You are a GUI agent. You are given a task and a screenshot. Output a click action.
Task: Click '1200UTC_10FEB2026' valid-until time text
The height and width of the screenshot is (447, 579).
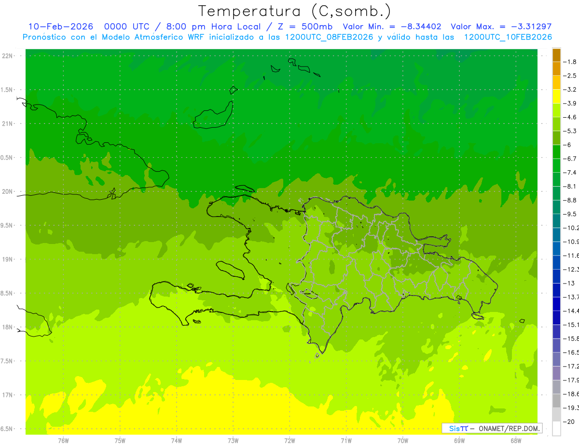click(508, 37)
